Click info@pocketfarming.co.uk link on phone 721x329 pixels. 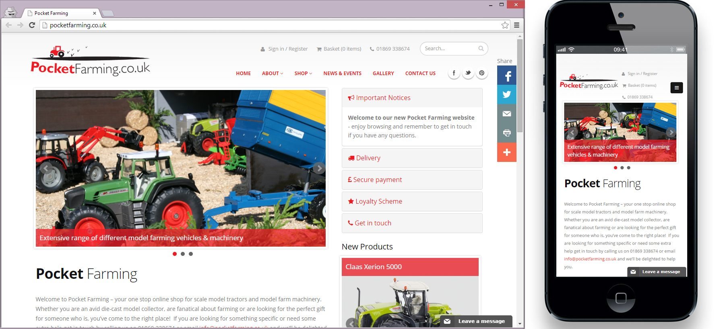pos(590,259)
